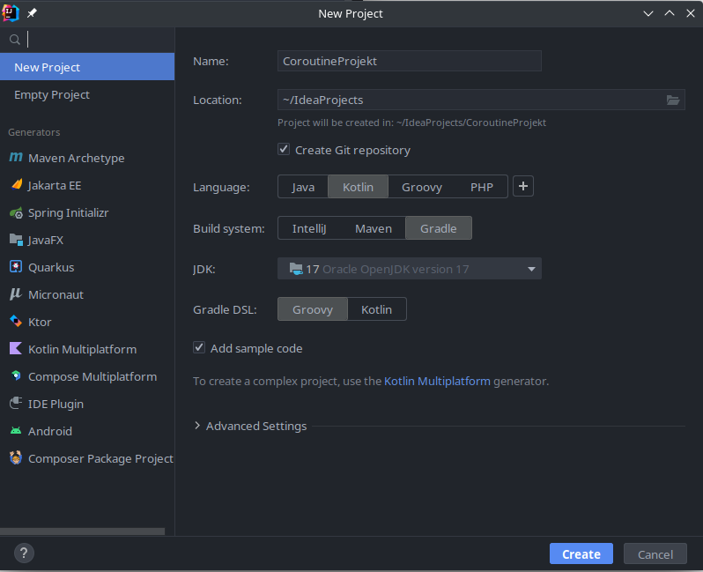Select the Quarkus generator icon
The width and height of the screenshot is (703, 572).
pyautogui.click(x=16, y=267)
